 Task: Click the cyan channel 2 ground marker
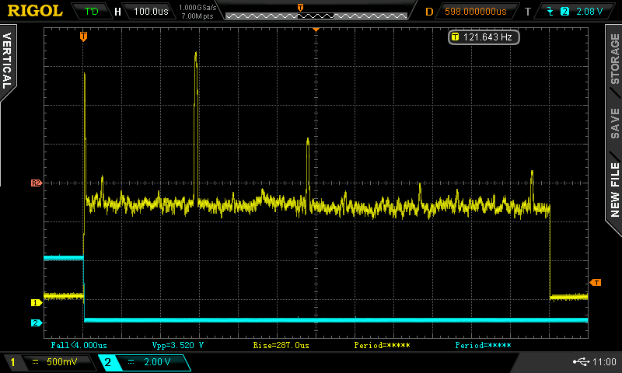pyautogui.click(x=35, y=322)
